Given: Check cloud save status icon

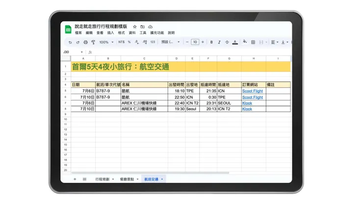Looking at the screenshot, I should coord(150,26).
